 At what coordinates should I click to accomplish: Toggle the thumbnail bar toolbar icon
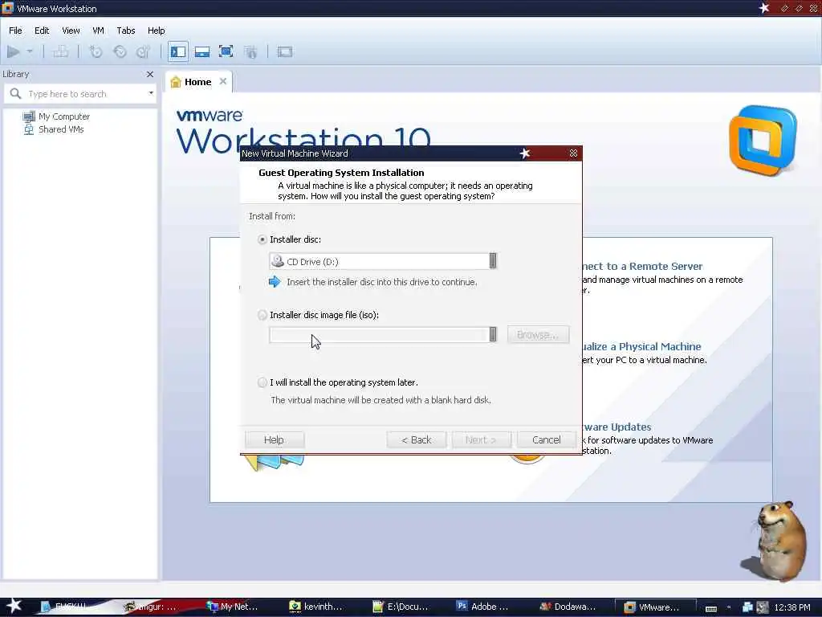point(201,51)
